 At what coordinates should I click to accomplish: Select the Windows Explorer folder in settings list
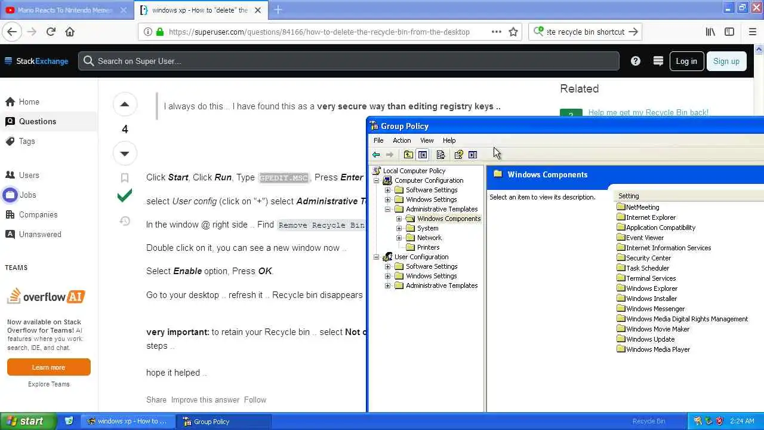click(651, 288)
